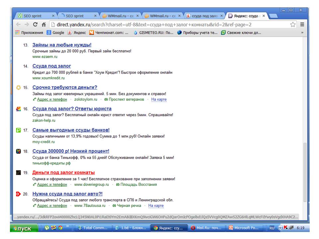Launch Chrome from the quick launch bar
Viewport: 319px width, 239px height.
tap(60, 228)
